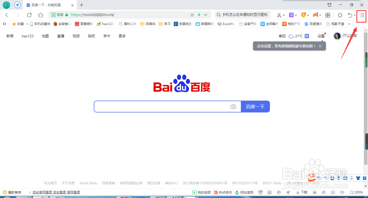Open the 设置 settings on Baidu page
The width and height of the screenshot is (368, 198).
coord(321,36)
